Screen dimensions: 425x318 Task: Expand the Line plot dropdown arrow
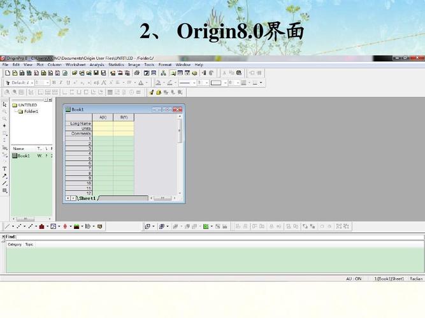[x=13, y=226]
